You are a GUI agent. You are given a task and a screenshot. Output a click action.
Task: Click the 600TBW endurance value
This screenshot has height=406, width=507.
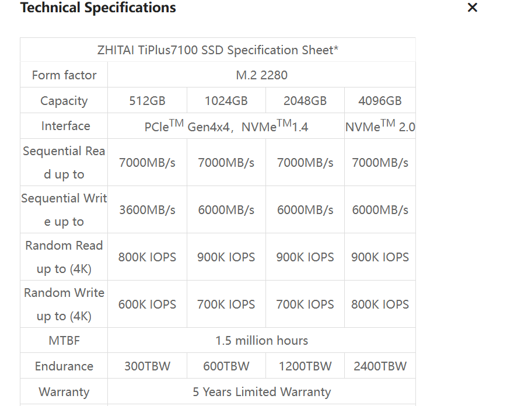(x=226, y=366)
